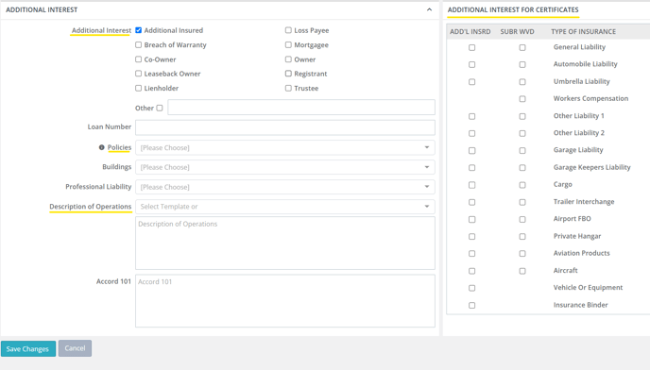Check ADD'L INSRD for Insurance Binder
The width and height of the screenshot is (650, 370).
[x=471, y=306]
